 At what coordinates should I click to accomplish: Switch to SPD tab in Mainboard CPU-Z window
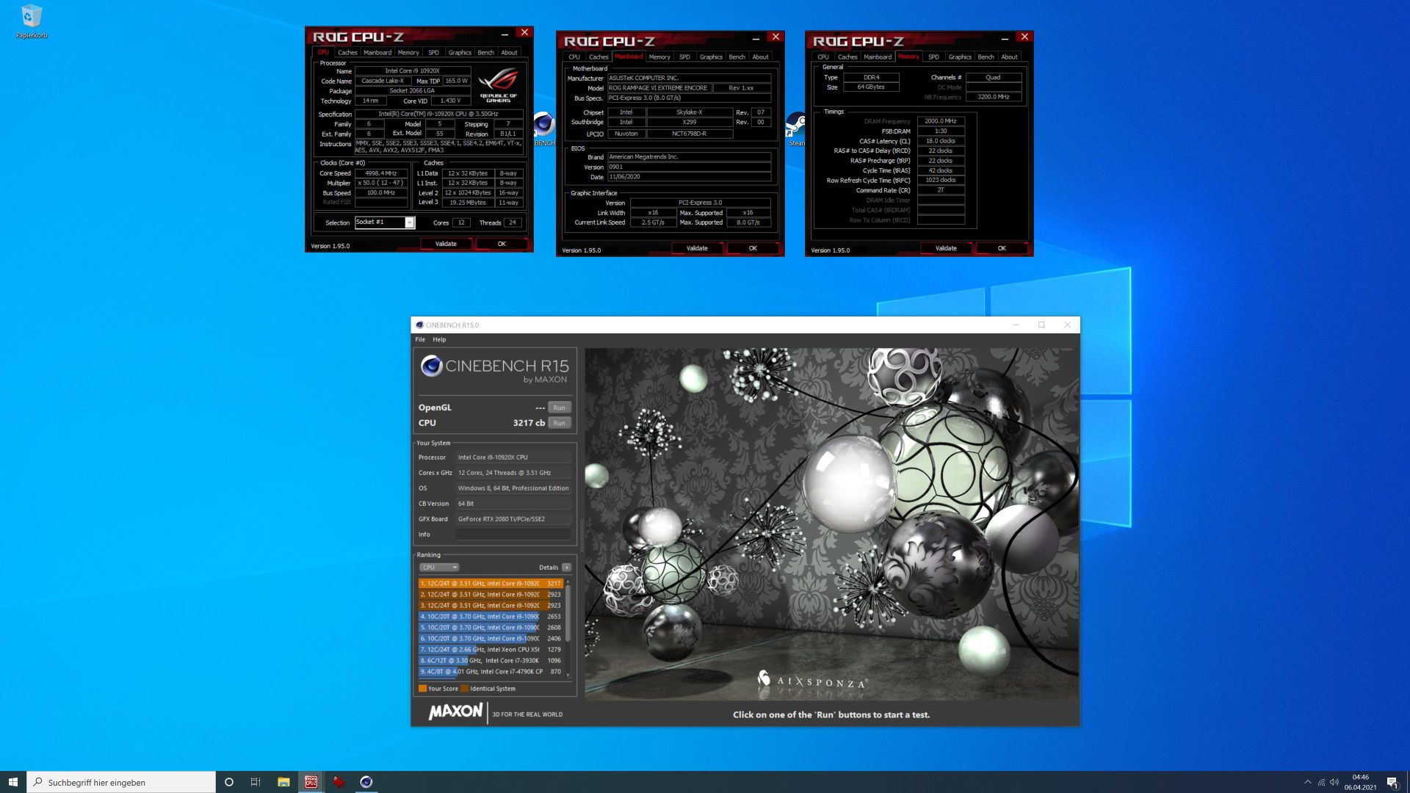(x=684, y=57)
